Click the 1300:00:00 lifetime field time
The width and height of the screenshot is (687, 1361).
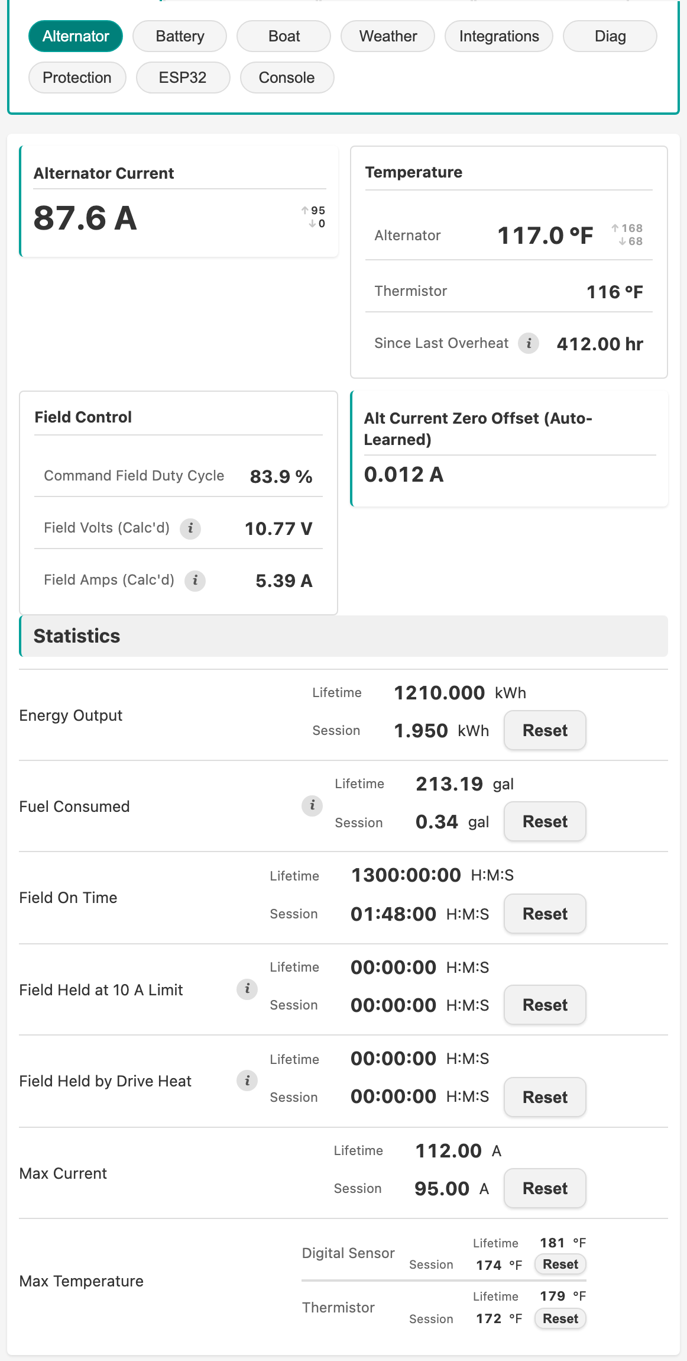tap(433, 875)
